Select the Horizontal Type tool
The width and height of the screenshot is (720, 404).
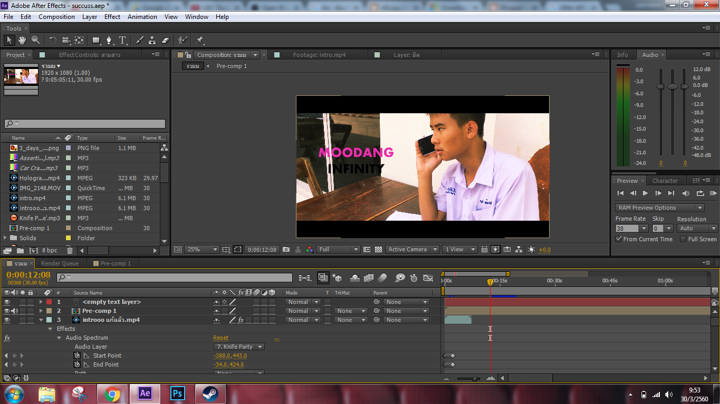click(x=122, y=40)
